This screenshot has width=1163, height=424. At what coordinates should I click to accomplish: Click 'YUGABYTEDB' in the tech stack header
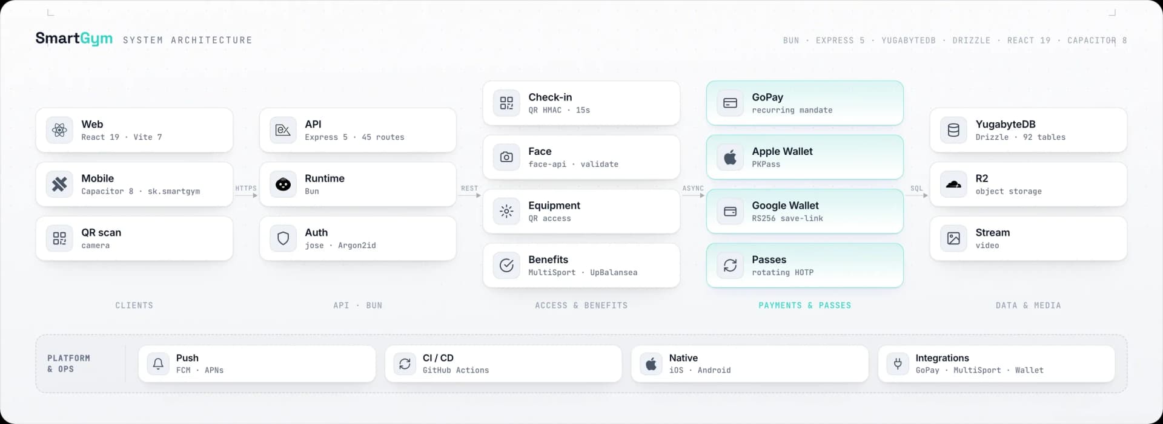pos(909,41)
